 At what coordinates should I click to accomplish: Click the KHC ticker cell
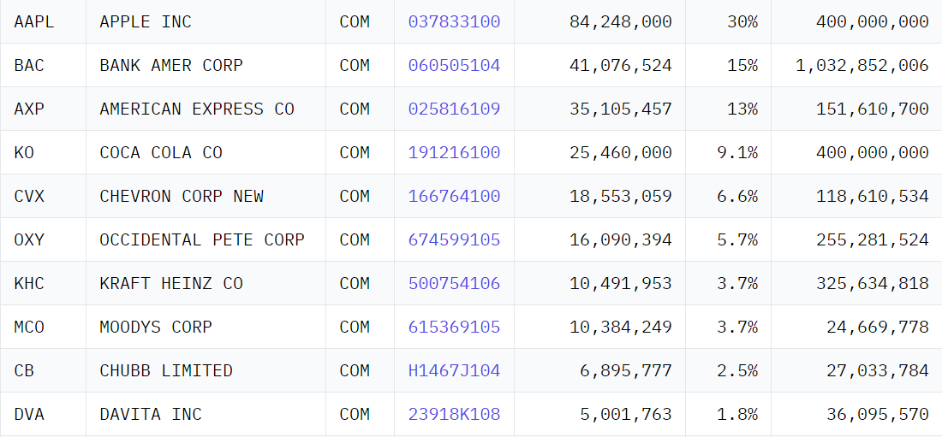pos(44,283)
